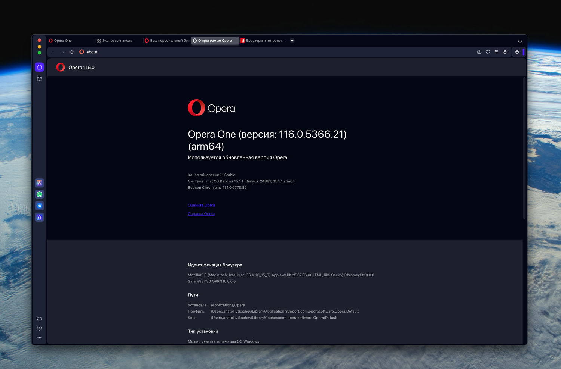
Task: Click the large Opera logo on the page
Action: click(x=211, y=108)
